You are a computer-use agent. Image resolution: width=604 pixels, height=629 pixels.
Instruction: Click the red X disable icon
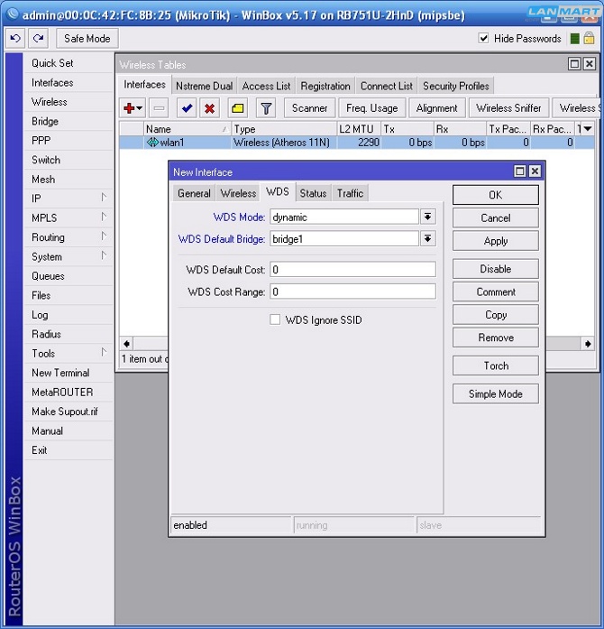click(210, 108)
